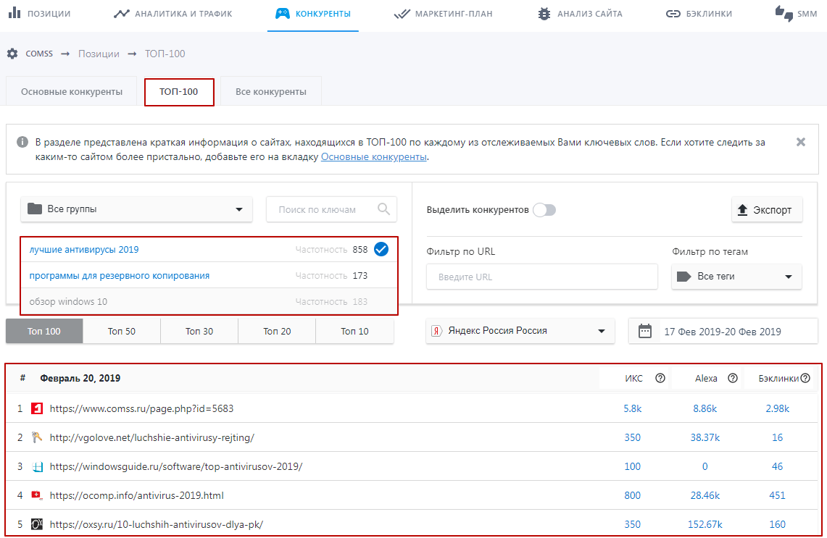Open the oxsy.ru 10-luchshih-antivirusov URL
The image size is (827, 538).
pos(157,524)
